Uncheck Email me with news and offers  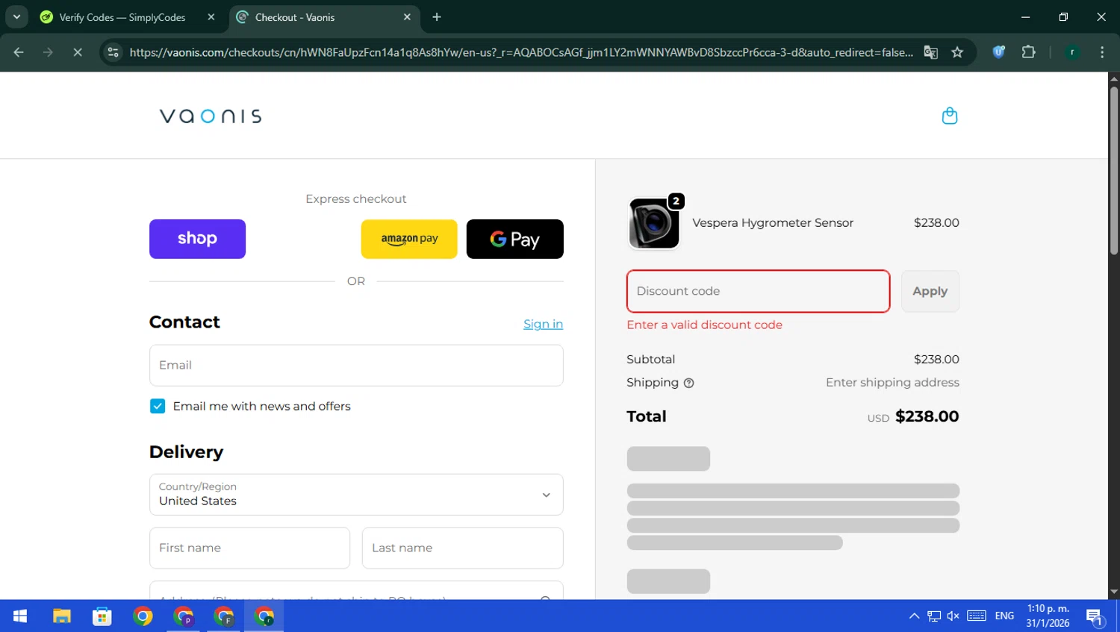click(x=158, y=406)
